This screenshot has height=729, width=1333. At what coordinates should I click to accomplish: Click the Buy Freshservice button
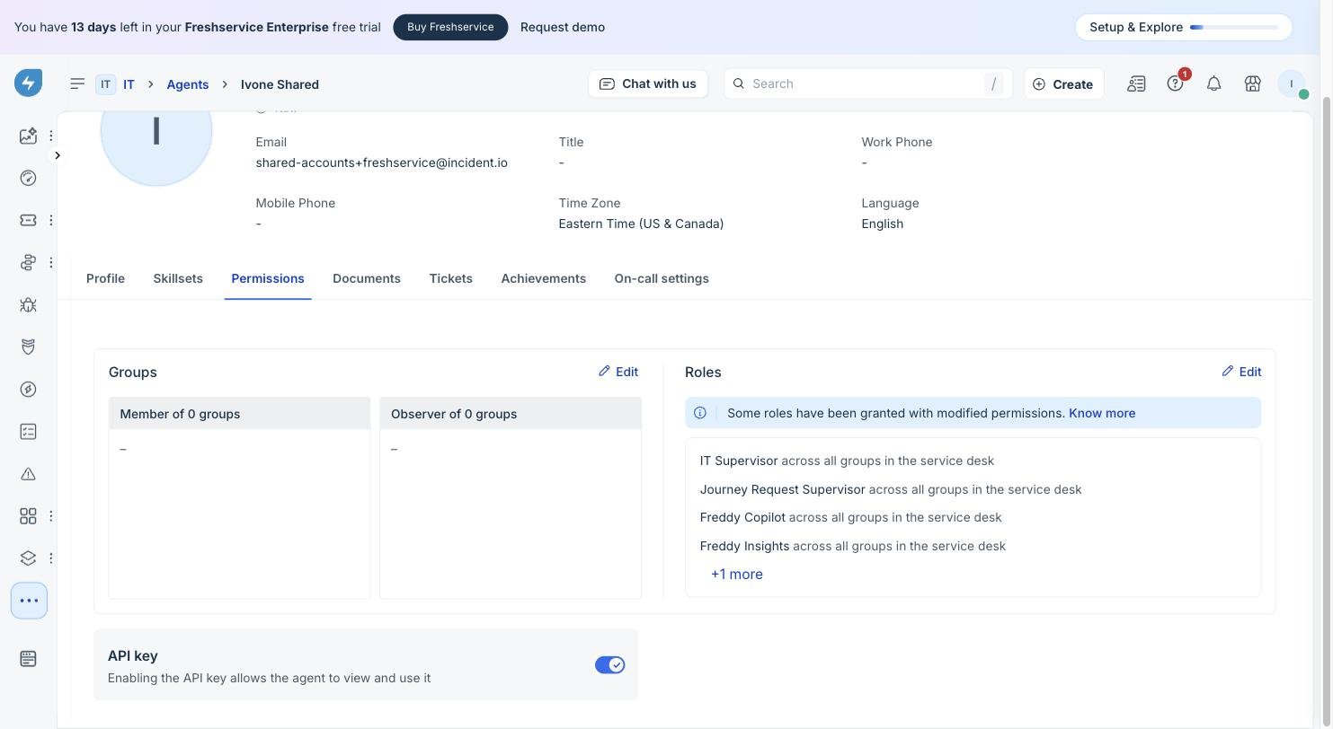(x=450, y=27)
